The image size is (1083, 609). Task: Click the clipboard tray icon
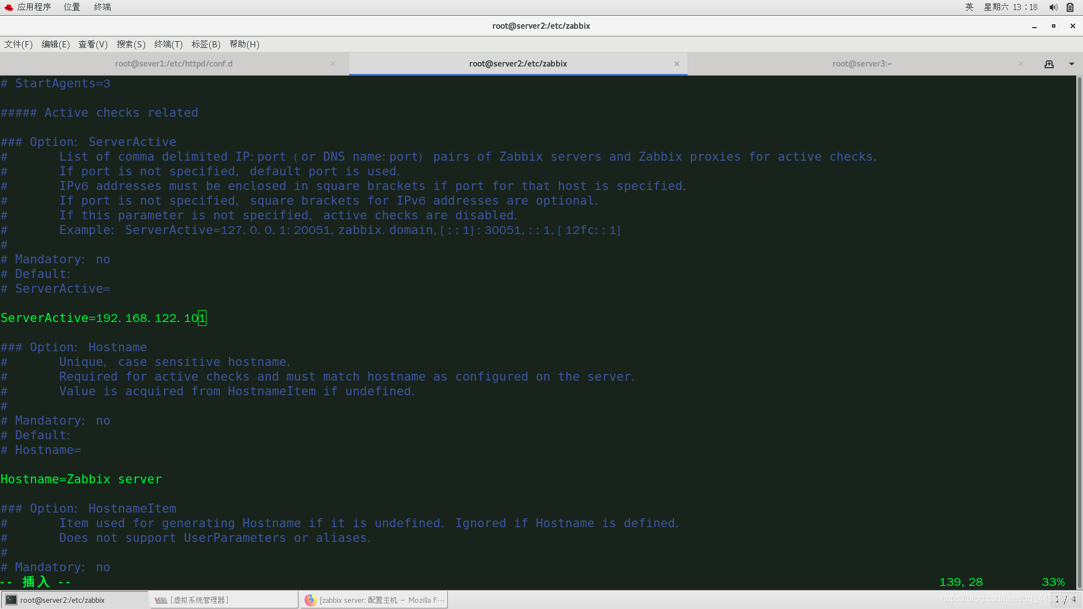[1070, 7]
